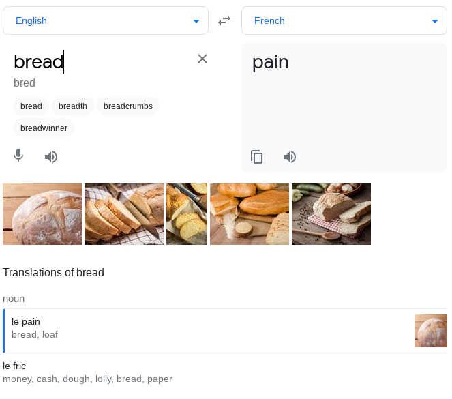Open the round loaf bread image
Viewport: 452px width, 399px height.
pos(42,214)
